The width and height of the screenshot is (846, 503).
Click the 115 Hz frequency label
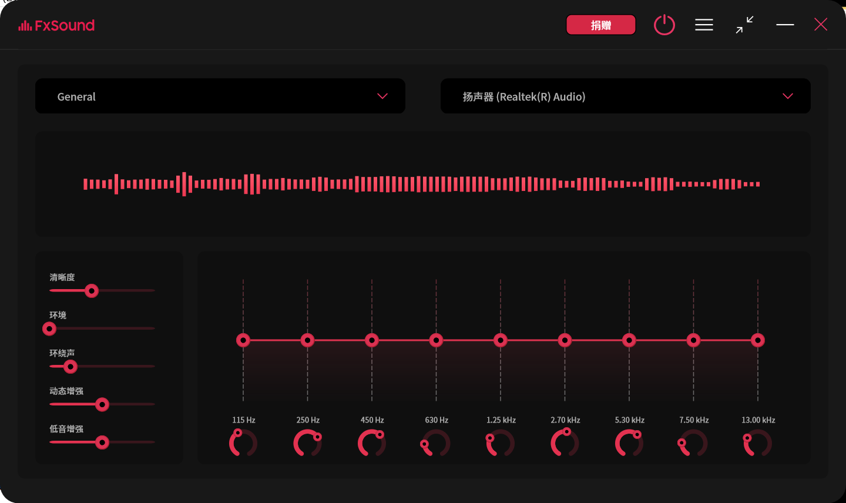point(243,420)
